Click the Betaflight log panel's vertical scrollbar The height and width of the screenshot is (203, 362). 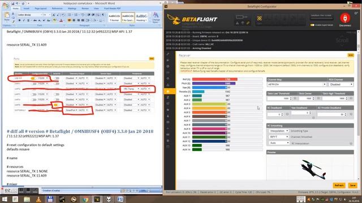358,40
